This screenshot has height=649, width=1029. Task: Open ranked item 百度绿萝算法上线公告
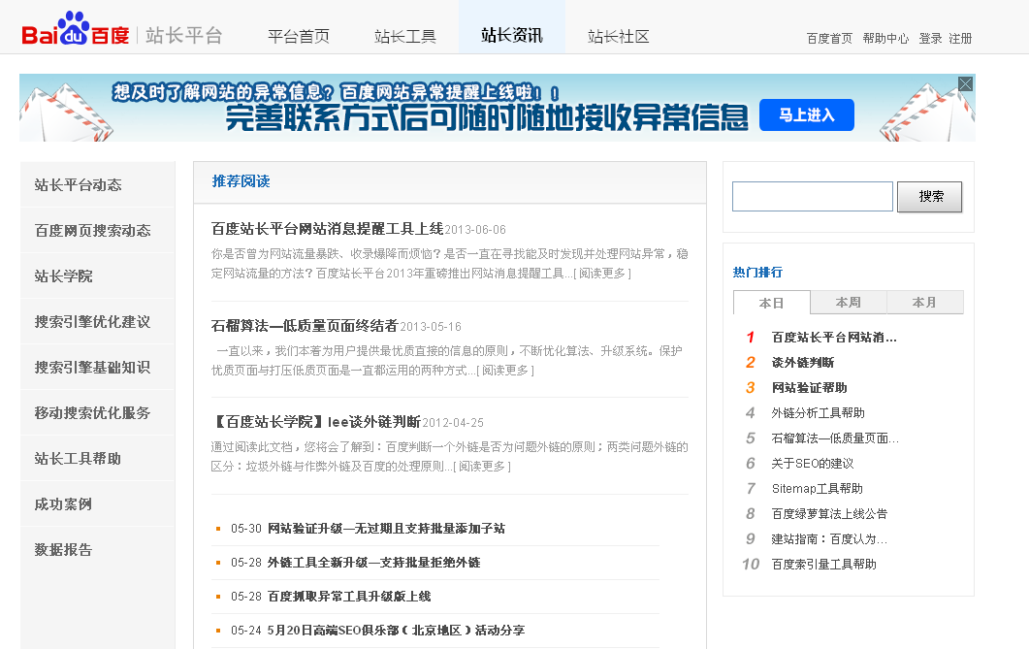coord(829,514)
